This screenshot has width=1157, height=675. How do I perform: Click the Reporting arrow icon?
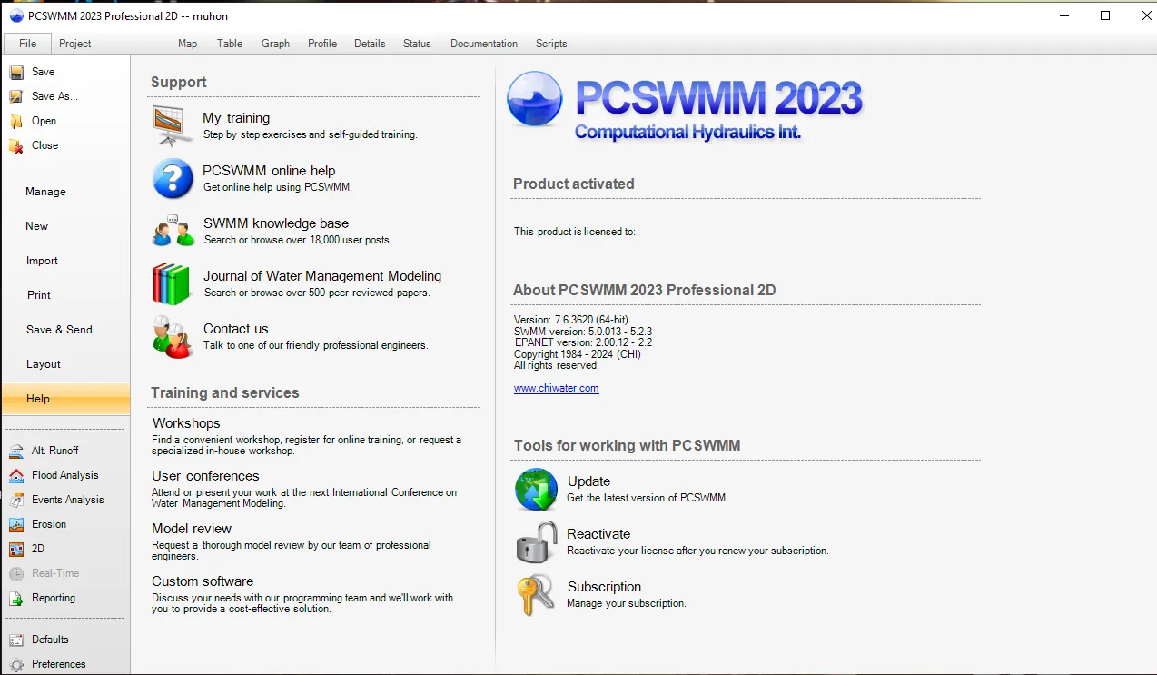click(16, 598)
